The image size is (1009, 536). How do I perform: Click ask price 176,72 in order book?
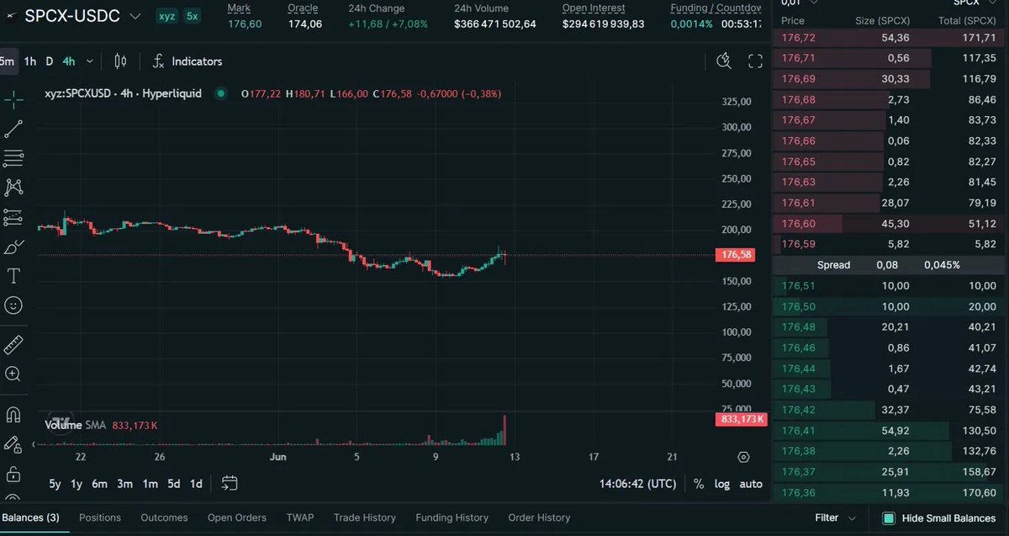[798, 38]
